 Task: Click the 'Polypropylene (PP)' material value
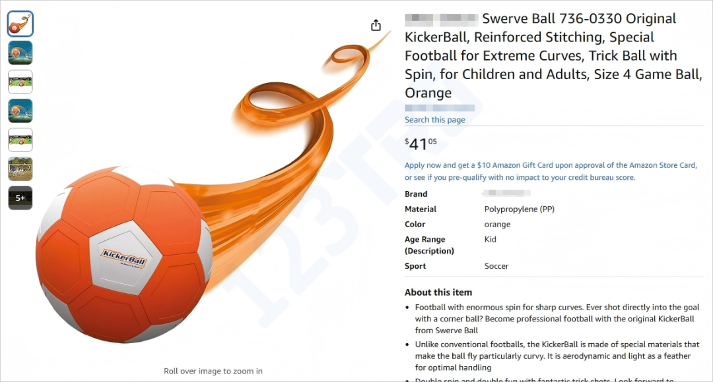pos(520,209)
